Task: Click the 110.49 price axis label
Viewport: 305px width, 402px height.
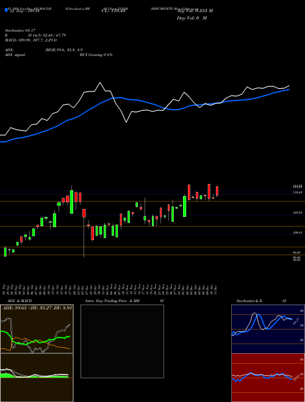Action: (x=298, y=192)
